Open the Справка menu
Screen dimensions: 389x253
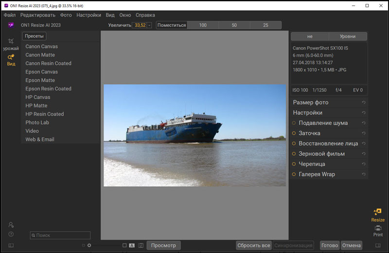coord(145,15)
